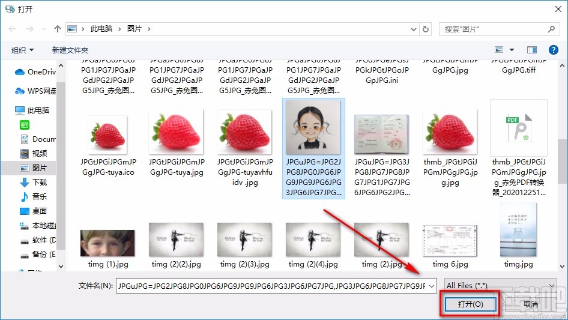Select WPS网盘 in navigation pane
Viewport: 568px width, 320px height.
[x=35, y=91]
